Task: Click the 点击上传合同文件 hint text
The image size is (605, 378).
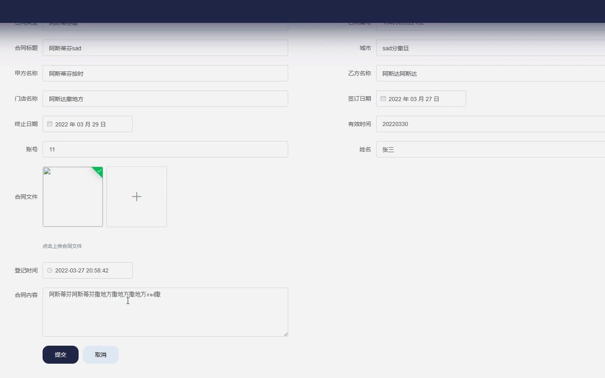Action: 62,246
